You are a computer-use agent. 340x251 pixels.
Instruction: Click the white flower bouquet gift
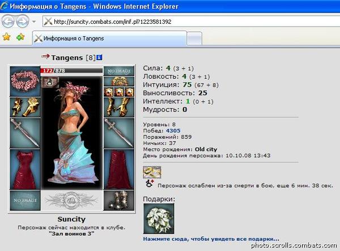click(159, 219)
